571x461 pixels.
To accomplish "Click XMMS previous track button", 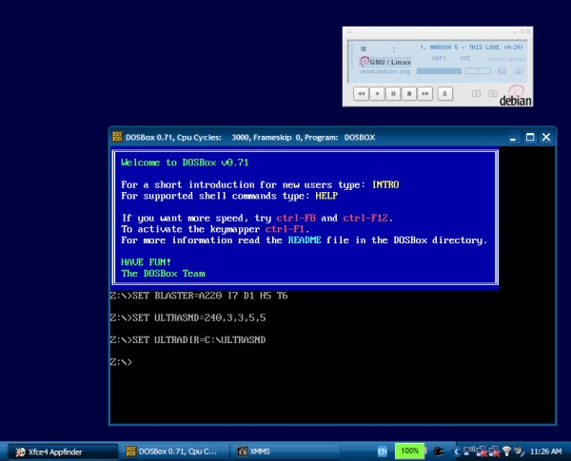I will 361,93.
